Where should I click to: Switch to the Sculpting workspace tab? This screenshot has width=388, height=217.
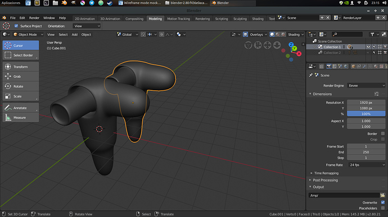tap(240, 19)
